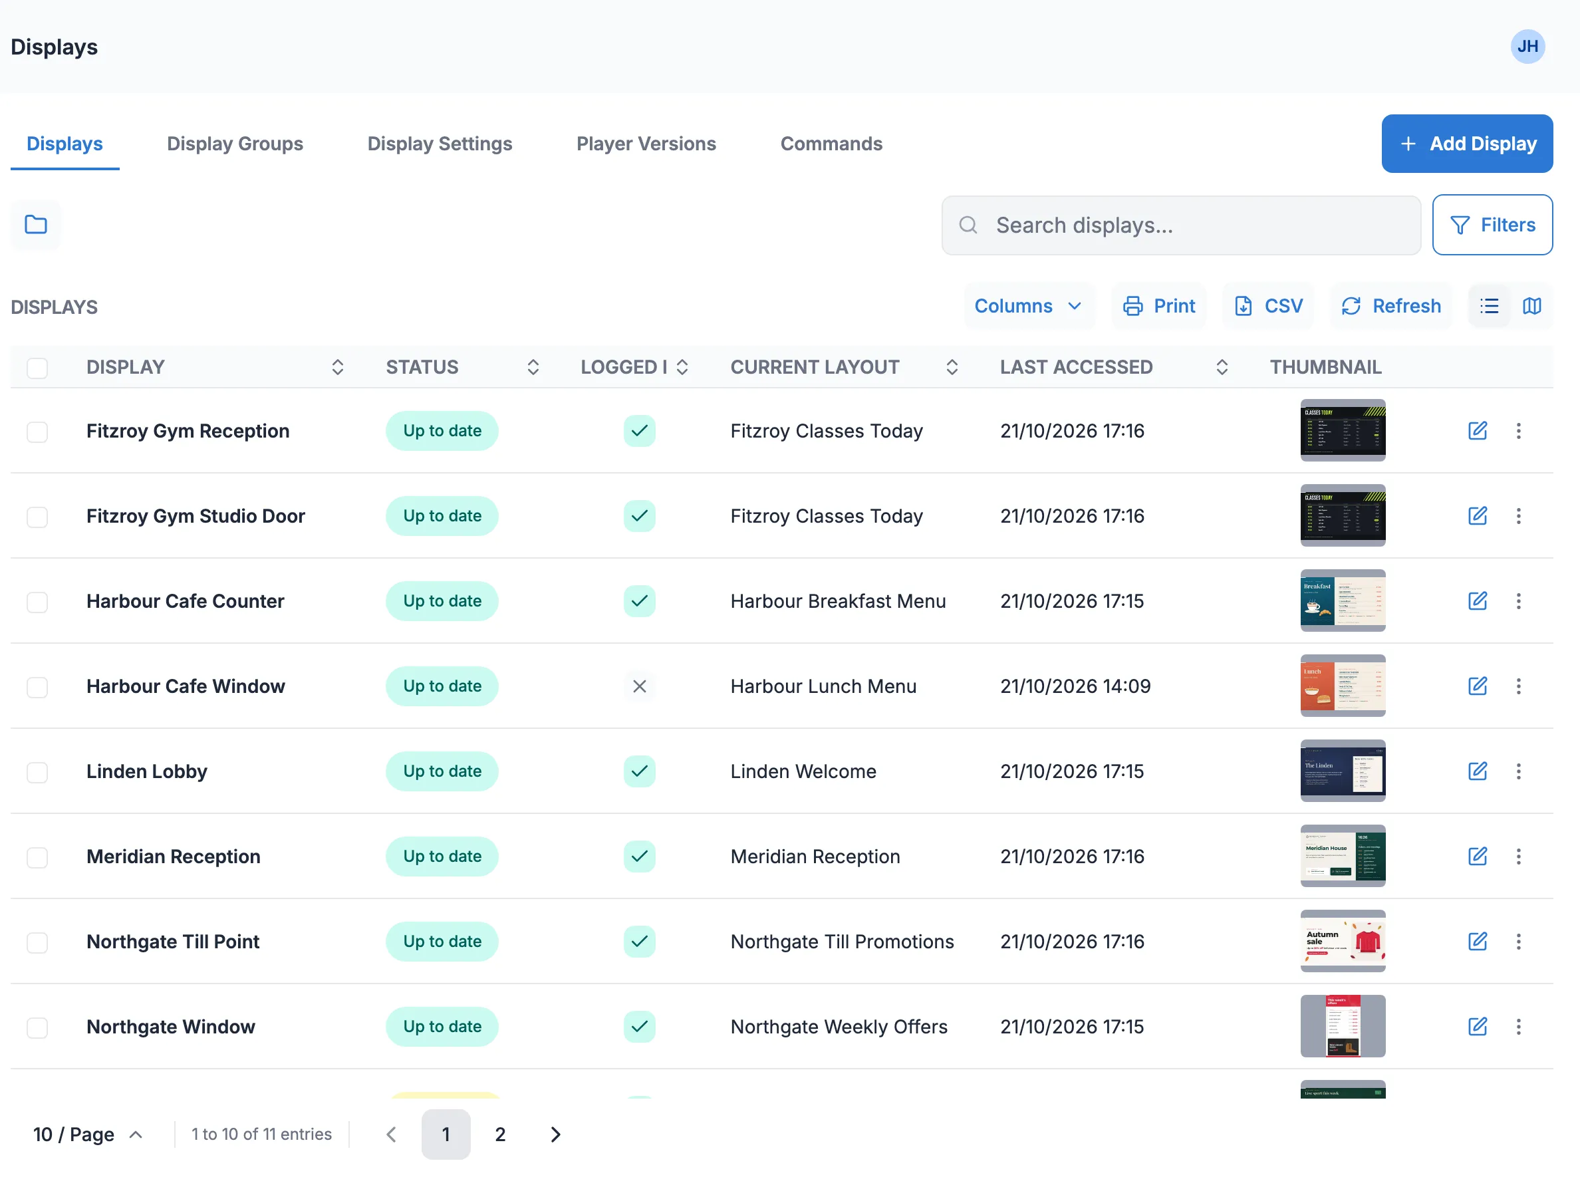Click the JH user avatar
Viewport: 1580px width, 1197px height.
tap(1527, 47)
